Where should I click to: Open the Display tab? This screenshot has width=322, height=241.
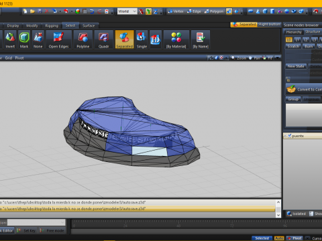tap(13, 25)
